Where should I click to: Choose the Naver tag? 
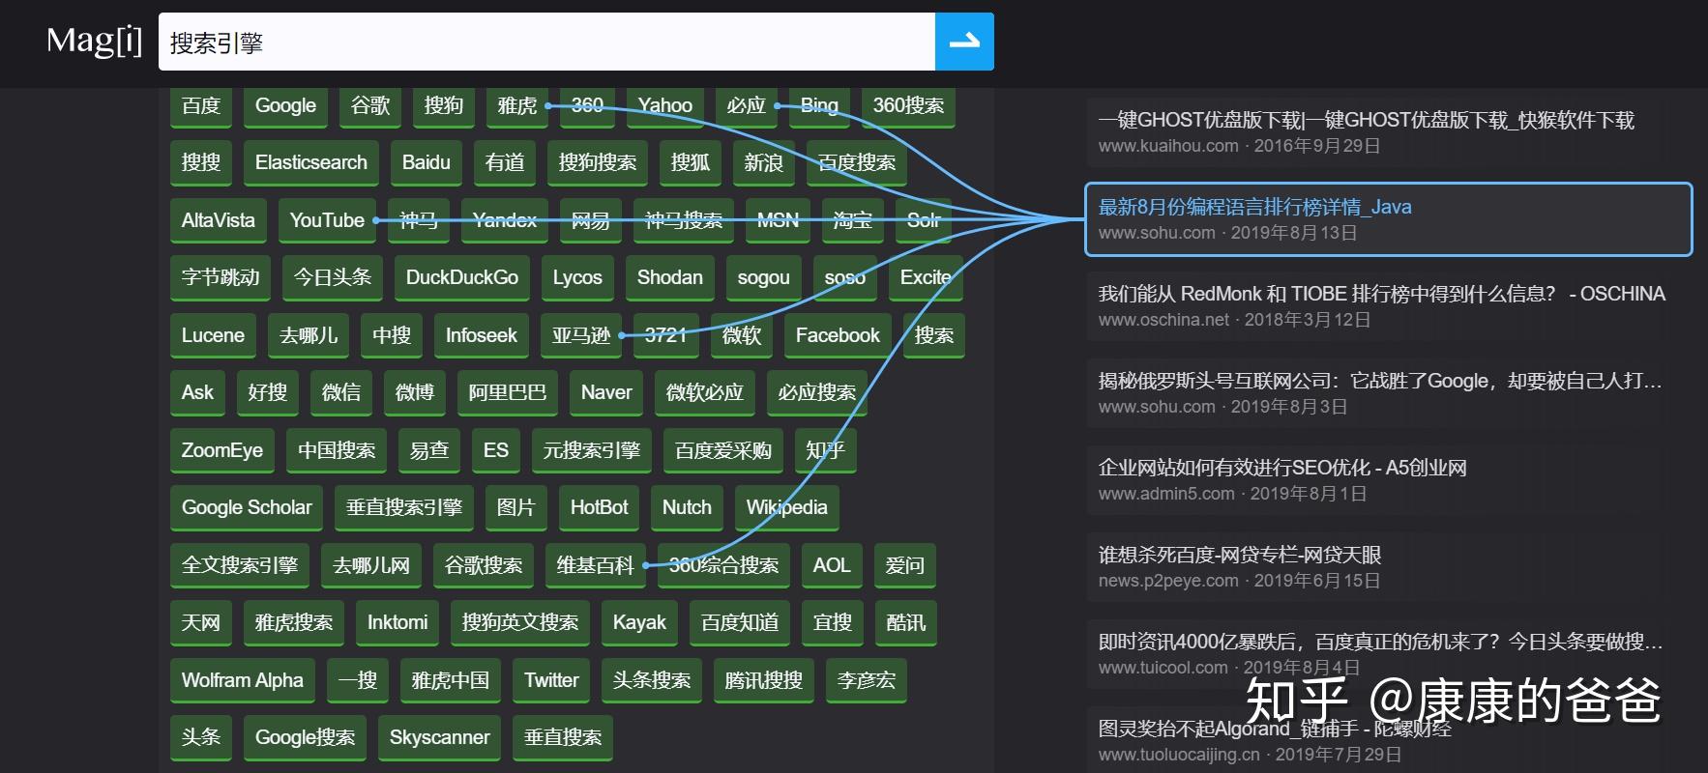click(x=606, y=392)
